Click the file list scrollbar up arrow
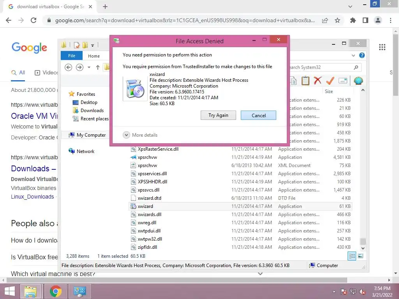The image size is (399, 299). pyautogui.click(x=363, y=90)
